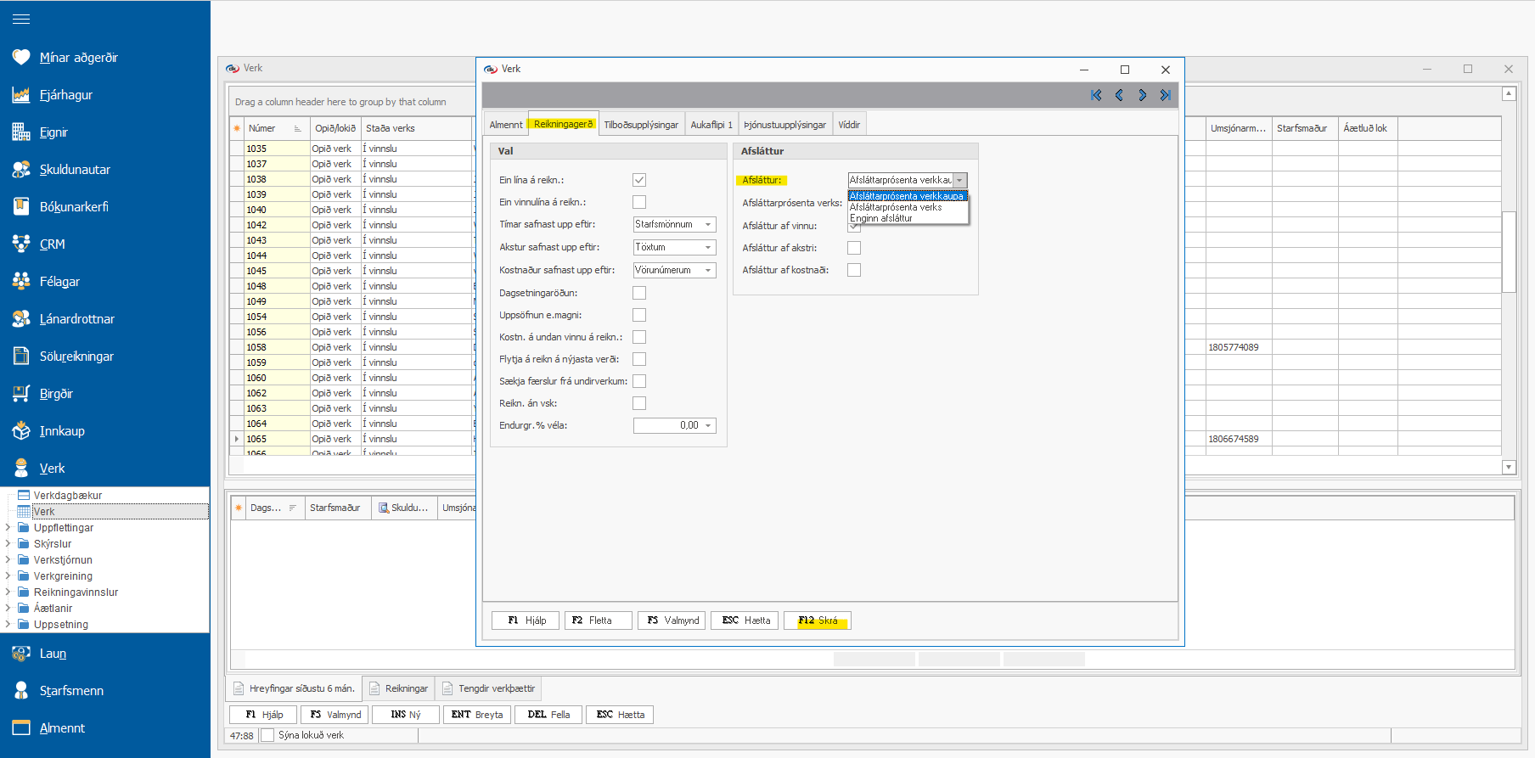The image size is (1535, 758).
Task: Go to next record arrow
Action: [1143, 95]
